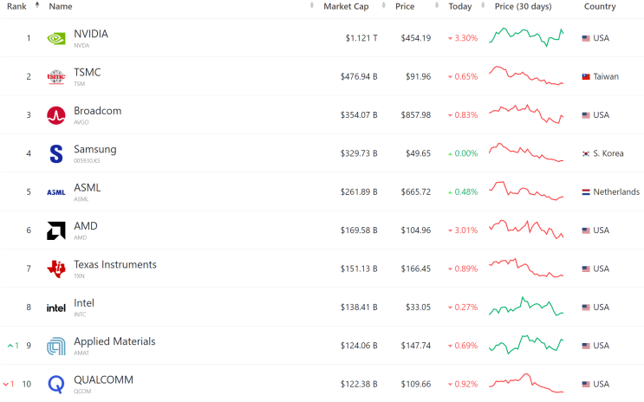Viewport: 644px width, 402px height.
Task: Click the AMD arrow logo
Action: [x=55, y=230]
